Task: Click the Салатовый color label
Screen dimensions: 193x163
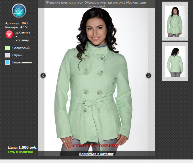Action: pyautogui.click(x=21, y=48)
